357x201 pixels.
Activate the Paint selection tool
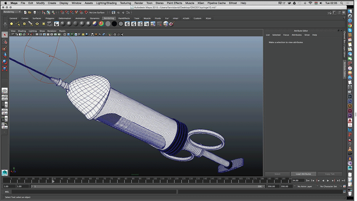tap(5, 49)
